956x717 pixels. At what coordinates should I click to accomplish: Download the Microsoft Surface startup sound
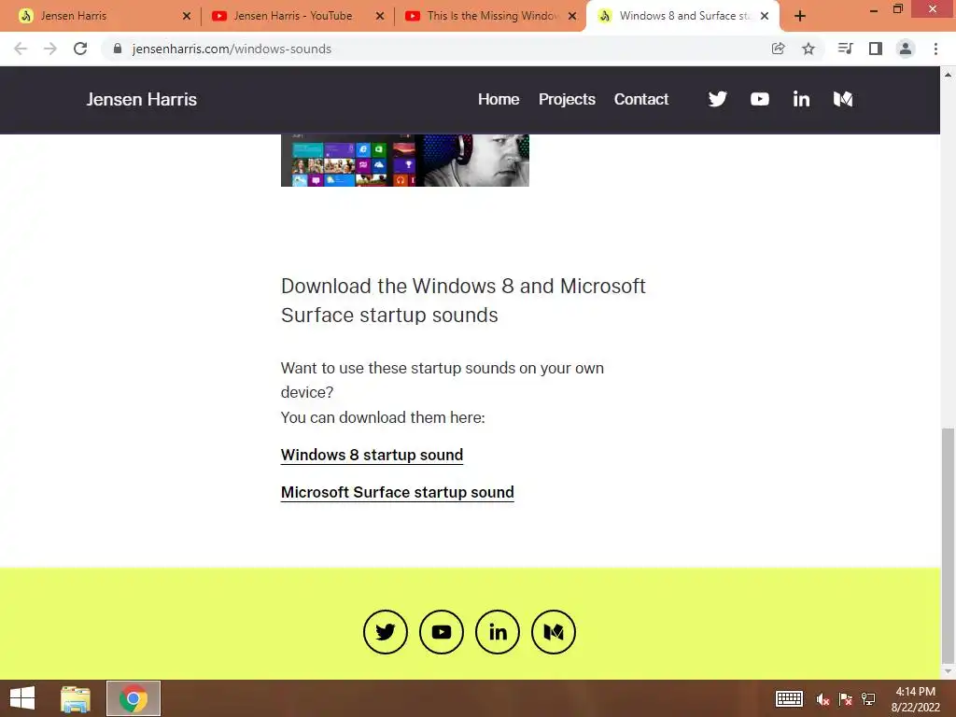[398, 492]
